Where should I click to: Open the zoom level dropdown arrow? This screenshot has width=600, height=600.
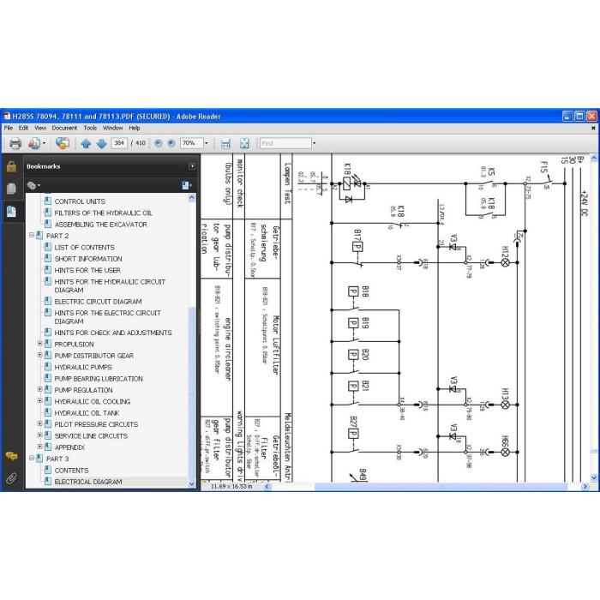pos(207,143)
